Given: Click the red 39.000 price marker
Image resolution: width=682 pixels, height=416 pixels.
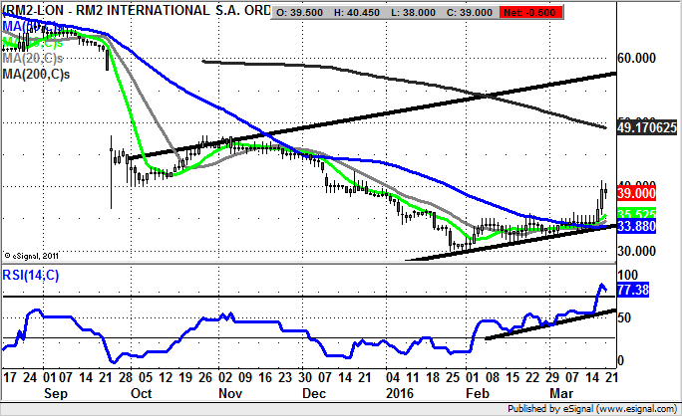Looking at the screenshot, I should 637,193.
